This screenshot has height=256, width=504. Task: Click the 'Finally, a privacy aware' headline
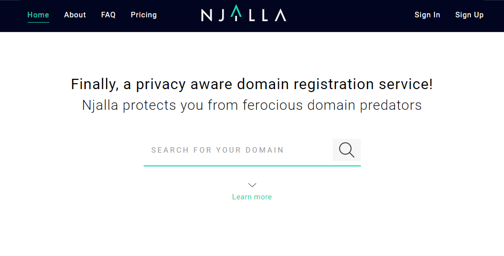tap(252, 85)
